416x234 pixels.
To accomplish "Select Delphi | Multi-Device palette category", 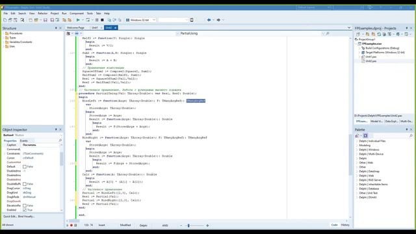I will [x=371, y=154].
